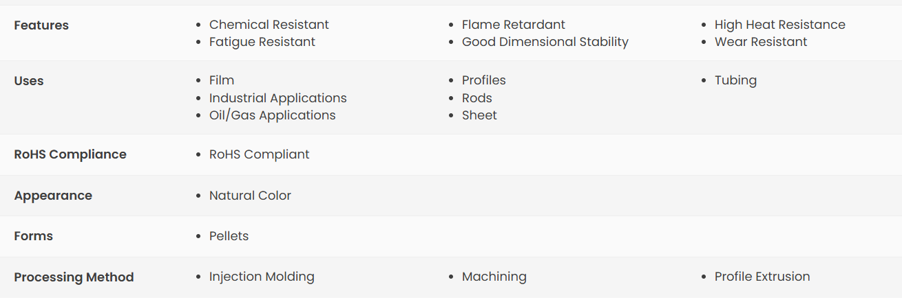902x302 pixels.
Task: Click Injection Molding processing method
Action: 262,277
